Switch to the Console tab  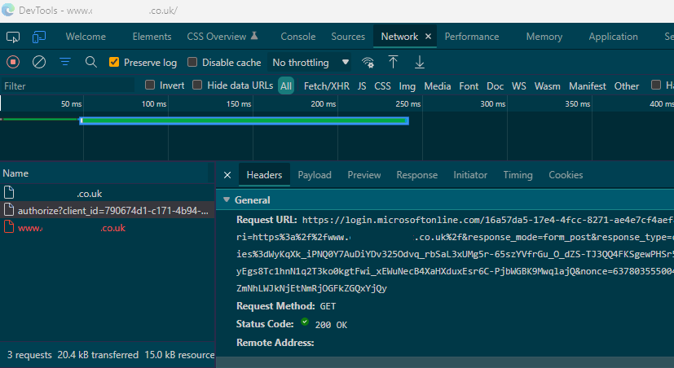(x=298, y=37)
